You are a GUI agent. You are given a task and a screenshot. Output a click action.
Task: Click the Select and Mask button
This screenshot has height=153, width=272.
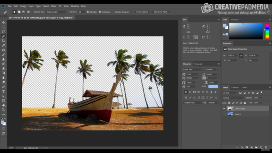[x=161, y=12]
